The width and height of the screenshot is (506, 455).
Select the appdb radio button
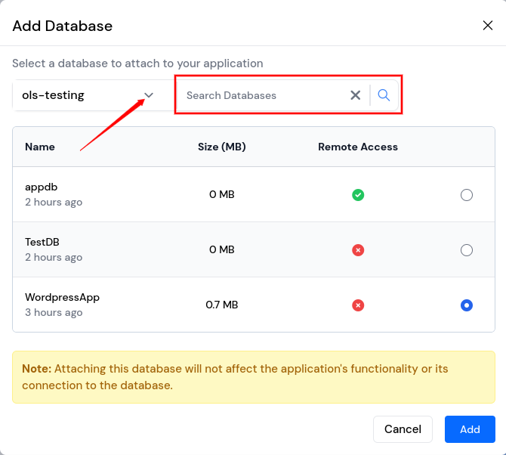point(467,195)
